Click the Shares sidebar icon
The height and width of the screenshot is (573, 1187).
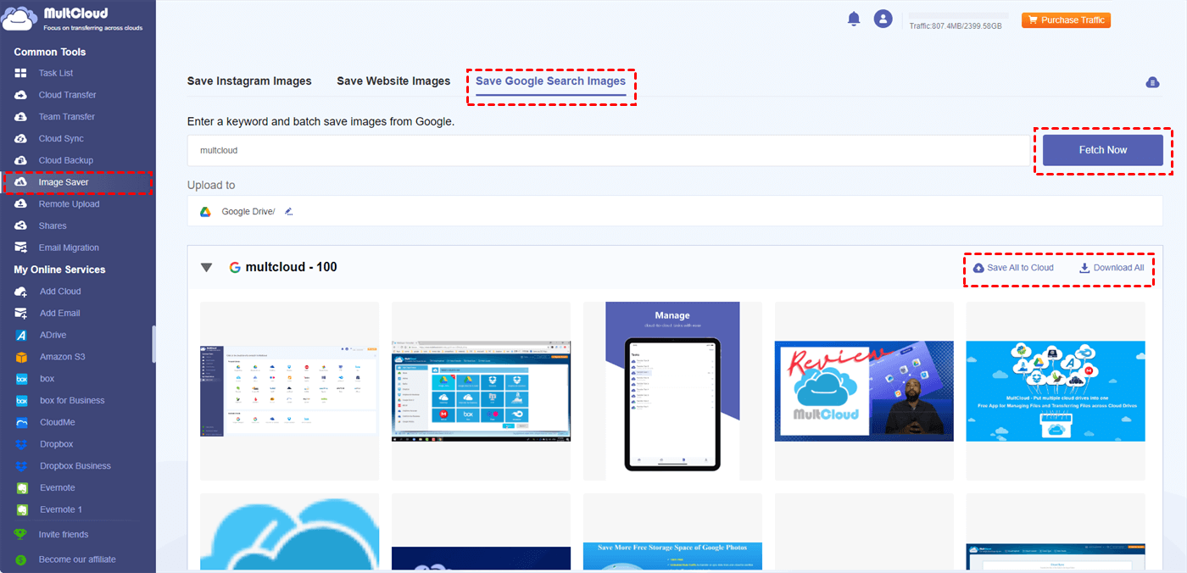(x=21, y=225)
